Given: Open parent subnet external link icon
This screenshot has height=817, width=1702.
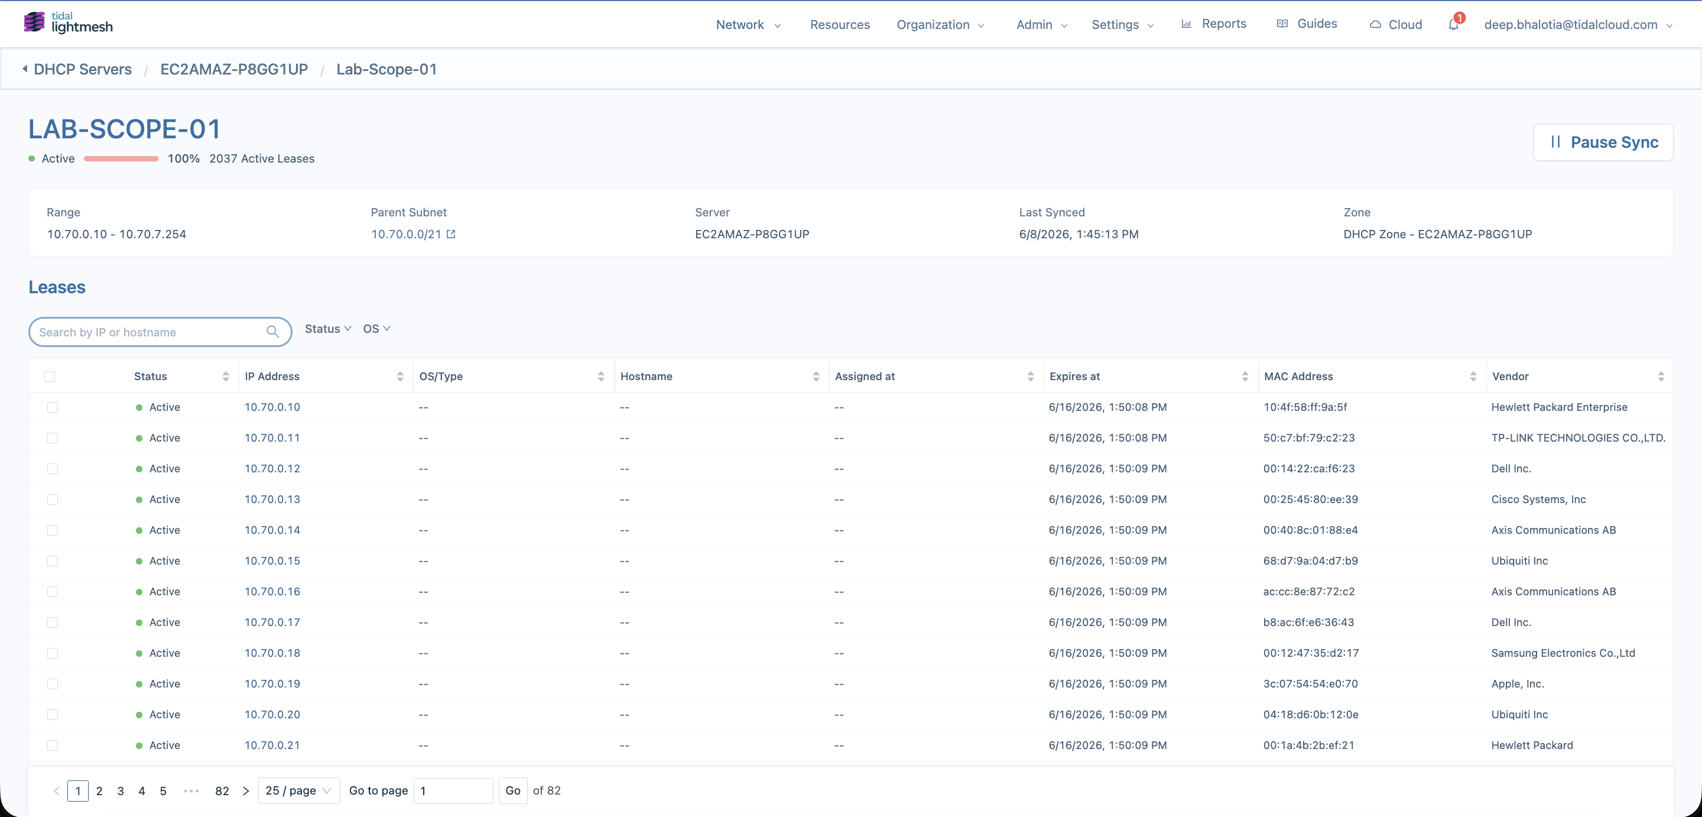Looking at the screenshot, I should 452,234.
